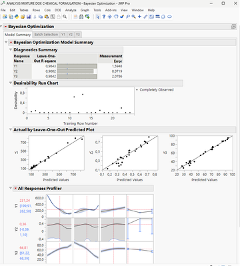The height and width of the screenshot is (266, 240).
Task: Click the Y3 Leave-One-Out R-square bar
Action: coord(77,76)
